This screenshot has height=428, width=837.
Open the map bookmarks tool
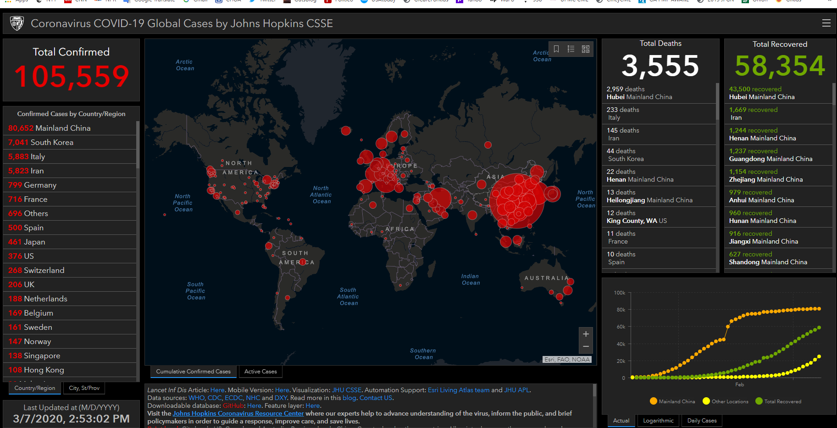pos(556,49)
